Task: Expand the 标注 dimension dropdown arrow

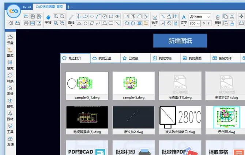Action: pyautogui.click(x=155, y=25)
